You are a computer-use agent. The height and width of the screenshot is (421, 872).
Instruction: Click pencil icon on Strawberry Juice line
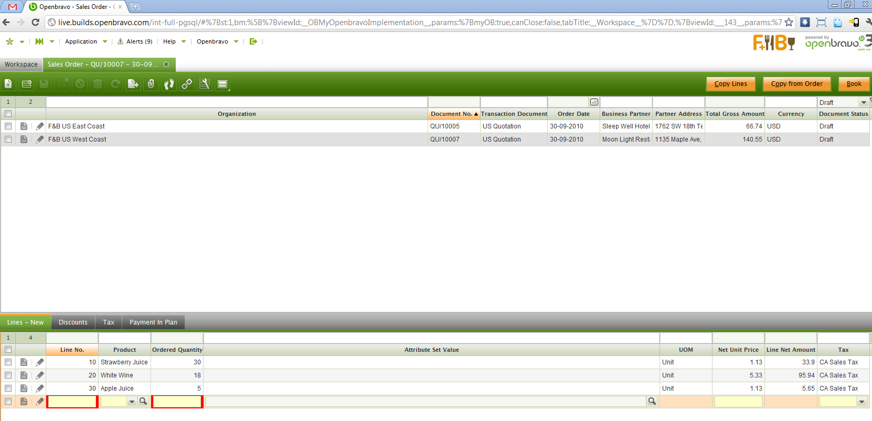[x=40, y=362]
